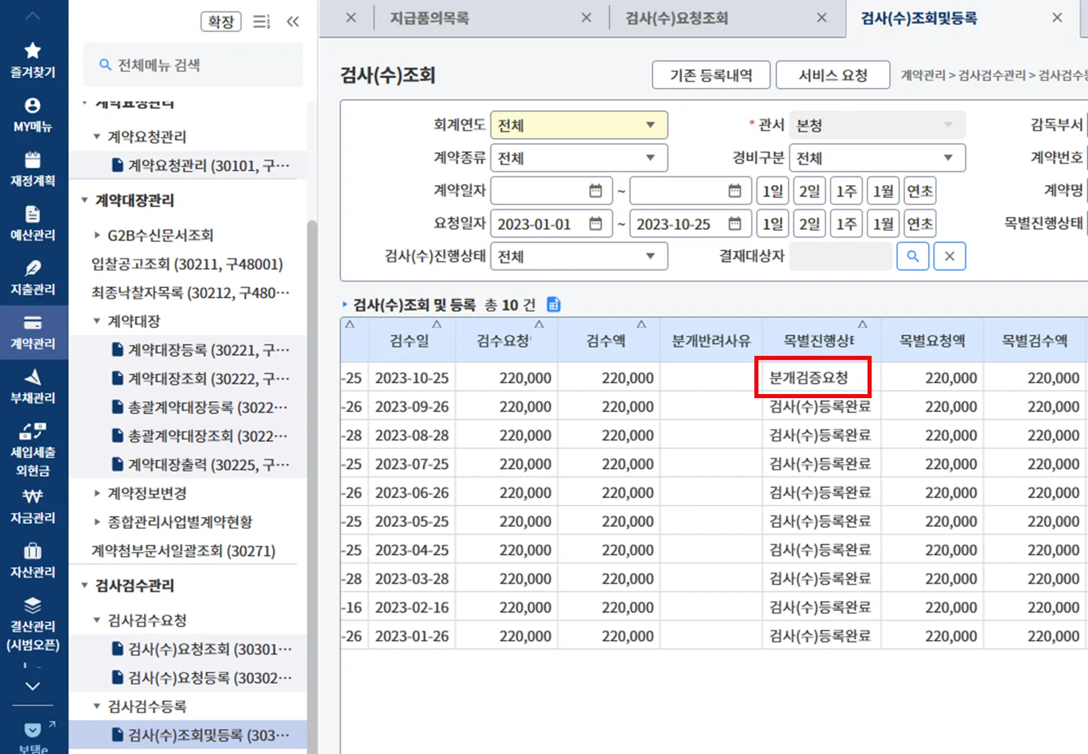Click the 서비스 요청 button
This screenshot has height=754, width=1088.
833,75
